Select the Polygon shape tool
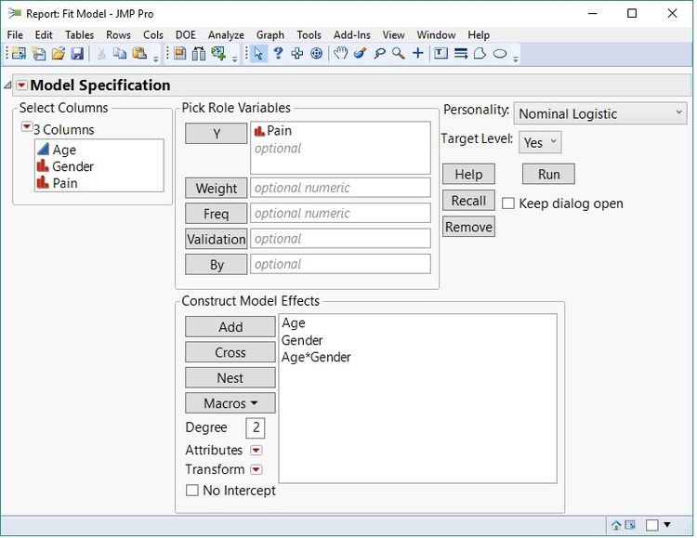 [480, 54]
